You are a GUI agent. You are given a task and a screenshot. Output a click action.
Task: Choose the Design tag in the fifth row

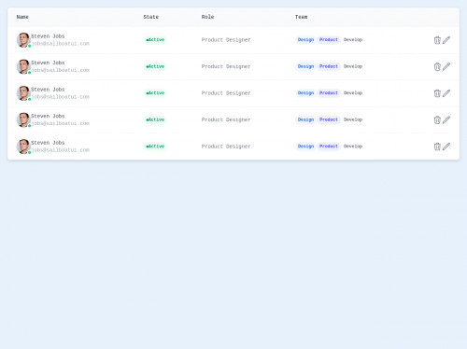pyautogui.click(x=305, y=147)
